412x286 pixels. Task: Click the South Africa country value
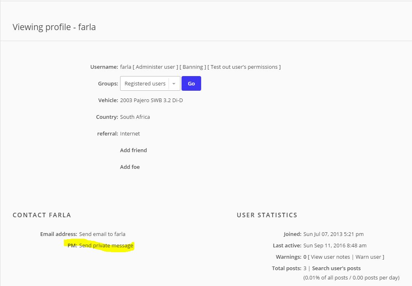point(135,117)
